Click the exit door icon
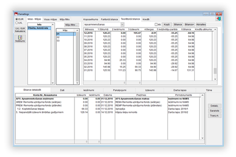The height and width of the screenshot is (157, 236). tap(219, 19)
